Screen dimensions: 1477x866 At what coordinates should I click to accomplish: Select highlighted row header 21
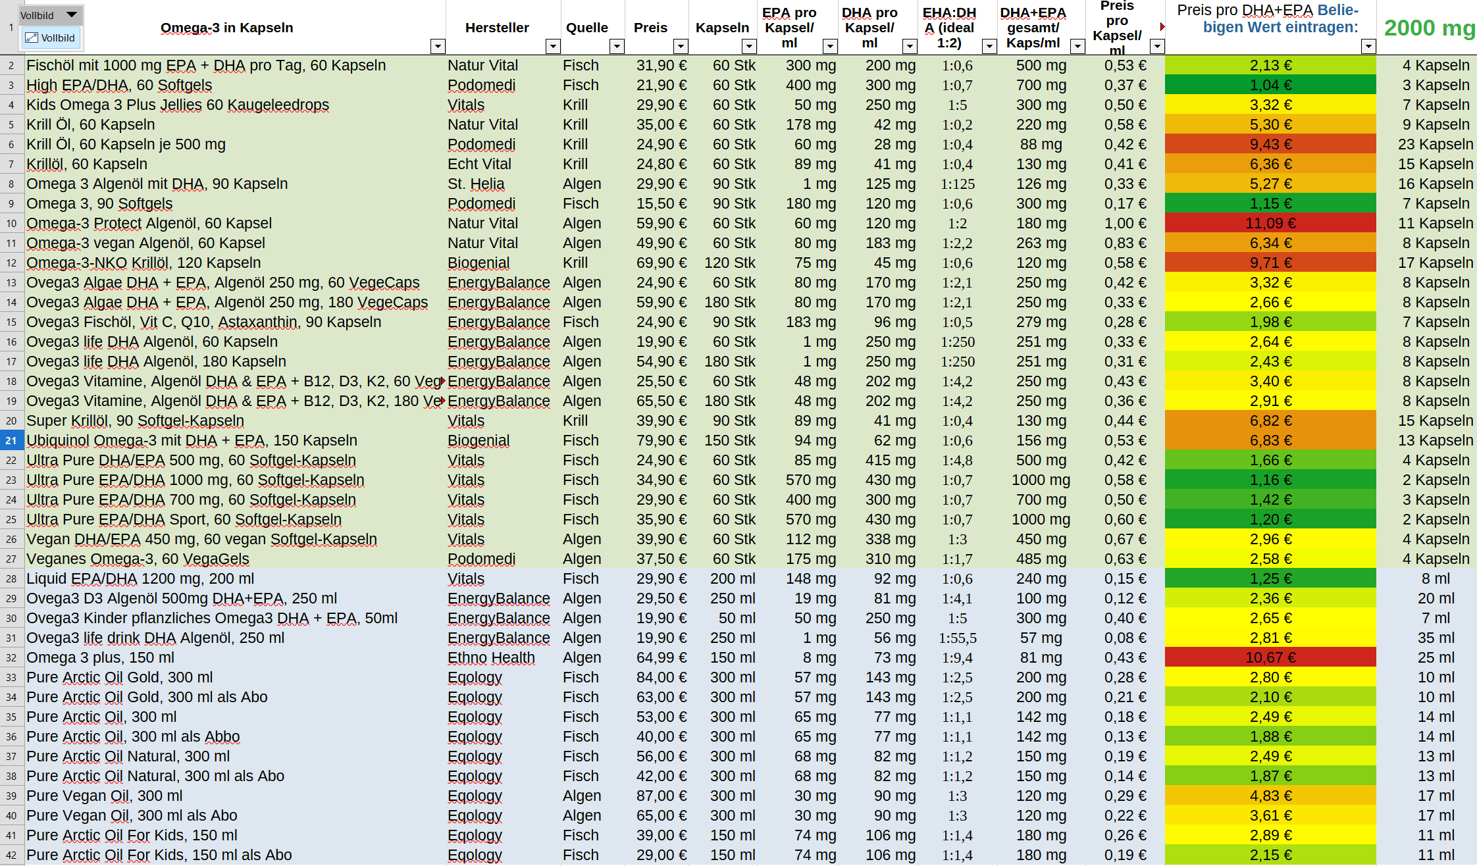tap(11, 440)
